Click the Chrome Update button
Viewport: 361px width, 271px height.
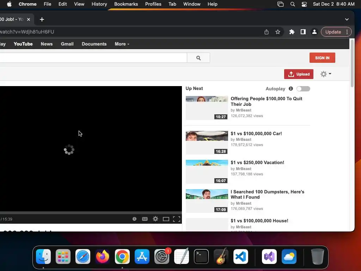pyautogui.click(x=333, y=32)
